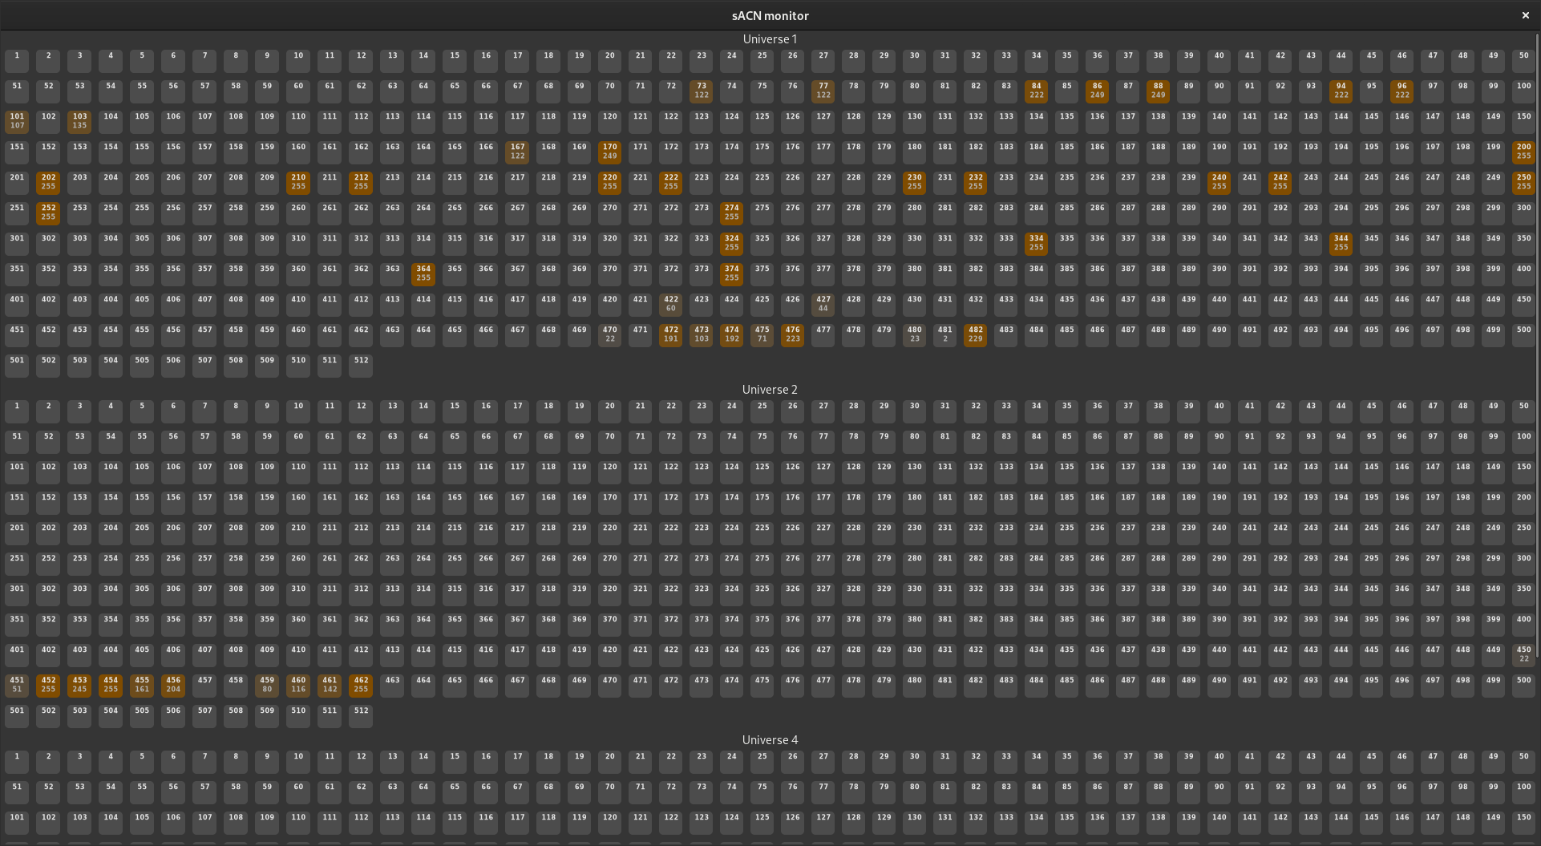Pick Universe 1 channel 344 at 255
Image resolution: width=1541 pixels, height=846 pixels.
[x=1341, y=243]
